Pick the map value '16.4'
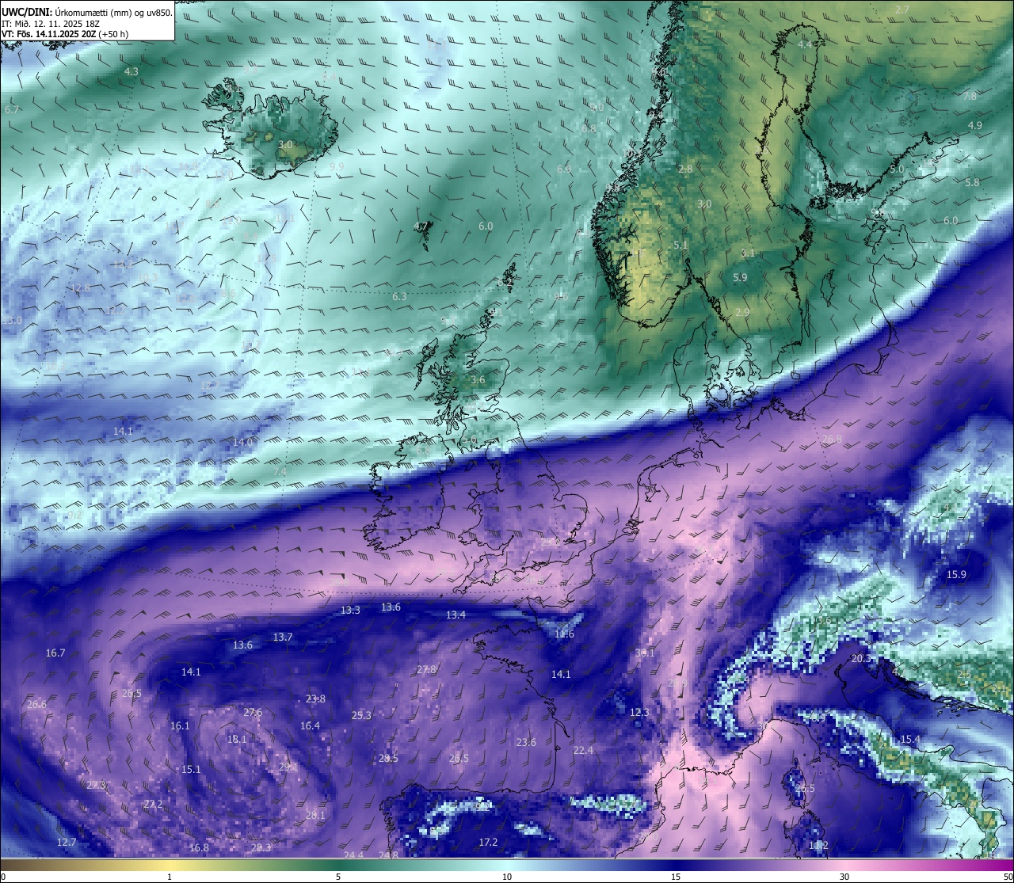The width and height of the screenshot is (1014, 883). [310, 725]
